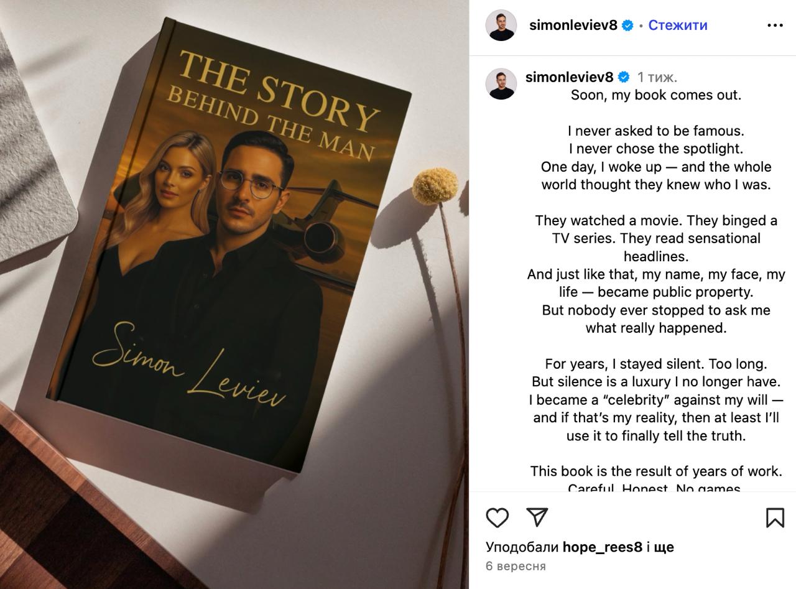Save post with bookmark icon
This screenshot has width=796, height=589.
click(775, 517)
